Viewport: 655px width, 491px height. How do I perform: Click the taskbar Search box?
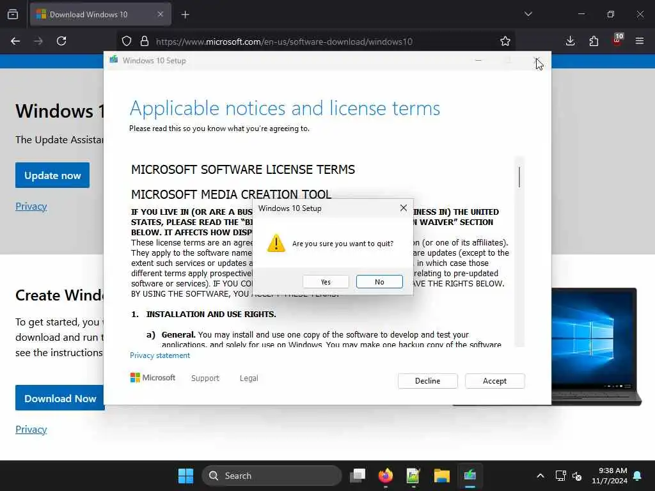(x=272, y=476)
